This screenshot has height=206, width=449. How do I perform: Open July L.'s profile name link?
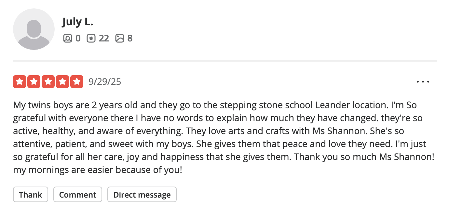click(x=77, y=22)
